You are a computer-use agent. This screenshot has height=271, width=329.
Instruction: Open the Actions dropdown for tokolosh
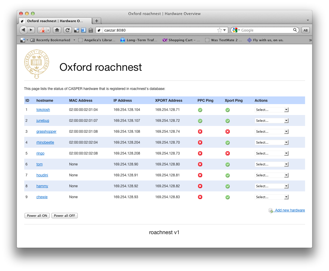tap(271, 110)
